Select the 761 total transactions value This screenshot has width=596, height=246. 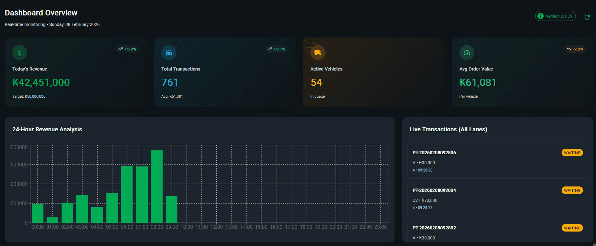click(x=170, y=83)
